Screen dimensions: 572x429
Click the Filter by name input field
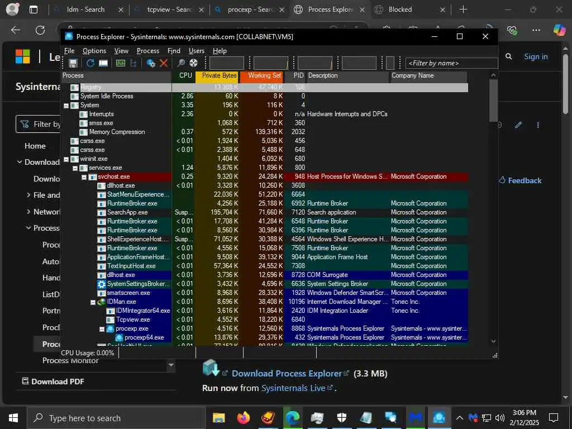click(x=451, y=63)
